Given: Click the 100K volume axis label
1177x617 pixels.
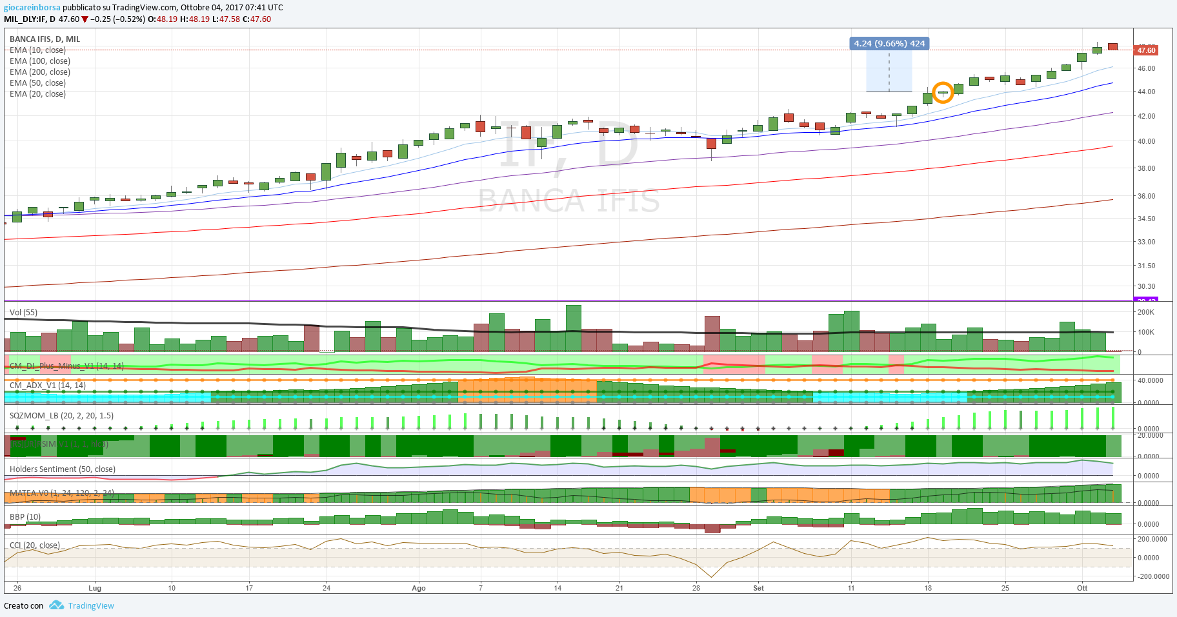Looking at the screenshot, I should (1145, 332).
